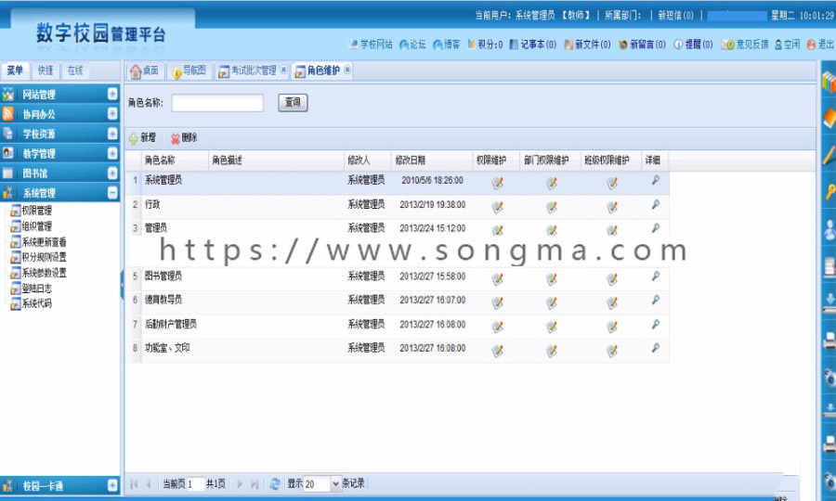The width and height of the screenshot is (836, 501).
Task: View details of the 系统管理员 role
Action: 656,181
